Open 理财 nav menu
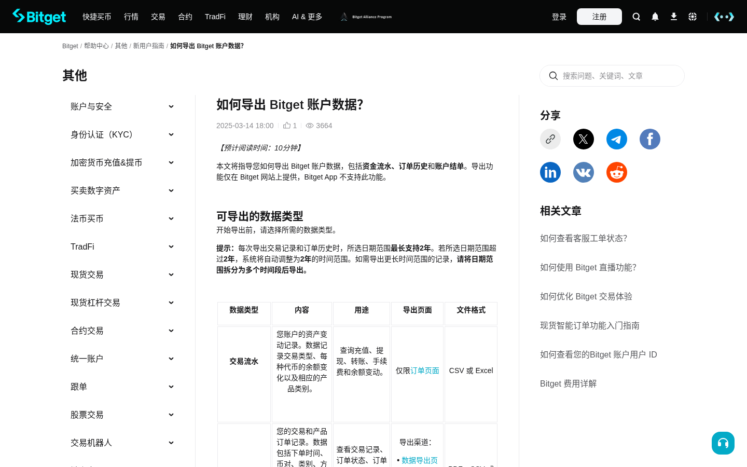This screenshot has height=467, width=747. pos(245,17)
